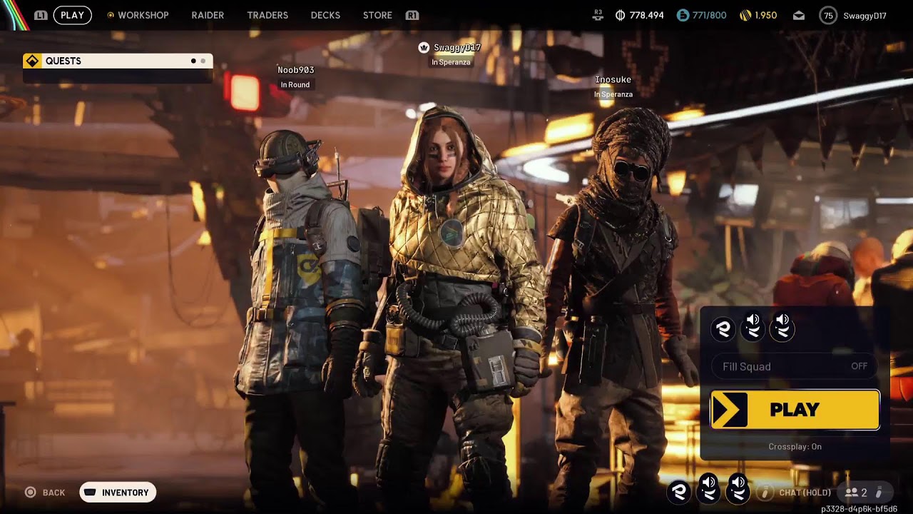Image resolution: width=913 pixels, height=514 pixels.
Task: Select the SwaggyD17 squad nameplate
Action: coord(457,48)
